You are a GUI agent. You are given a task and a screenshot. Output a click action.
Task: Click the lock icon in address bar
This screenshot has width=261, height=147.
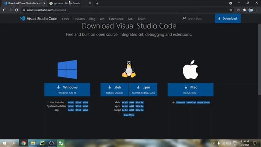[x=24, y=10]
